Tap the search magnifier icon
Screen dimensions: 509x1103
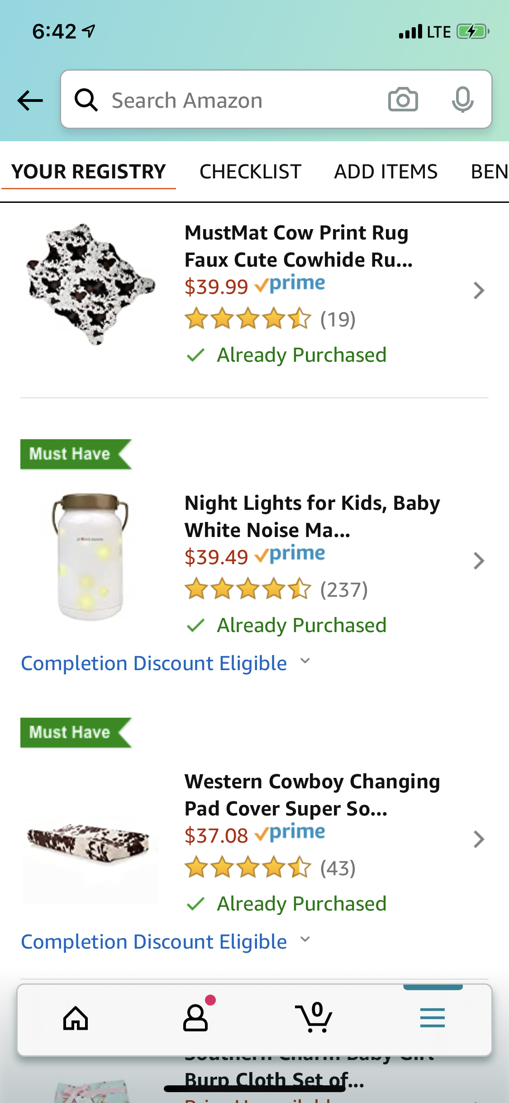[86, 100]
